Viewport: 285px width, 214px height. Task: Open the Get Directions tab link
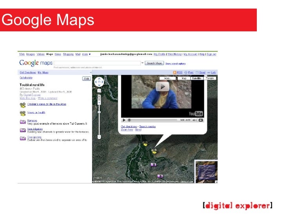point(28,73)
